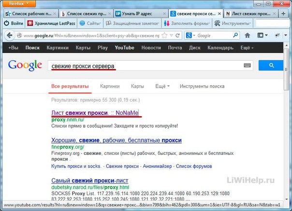Click the search bar magnifier icon

pos(235,35)
